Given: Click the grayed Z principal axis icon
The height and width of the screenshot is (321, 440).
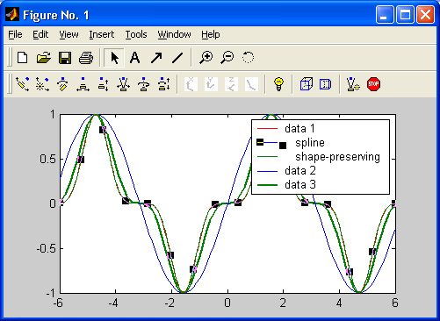Looking at the screenshot, I should click(231, 84).
